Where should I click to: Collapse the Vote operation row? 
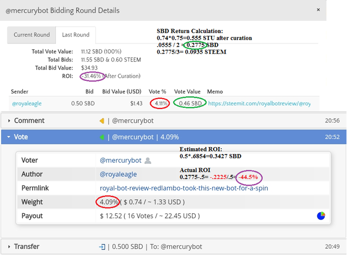point(173,137)
